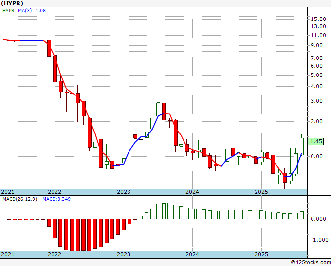The height and width of the screenshot is (266, 331).
Task: Click the 4.00 price axis label
Action: pyautogui.click(x=317, y=86)
